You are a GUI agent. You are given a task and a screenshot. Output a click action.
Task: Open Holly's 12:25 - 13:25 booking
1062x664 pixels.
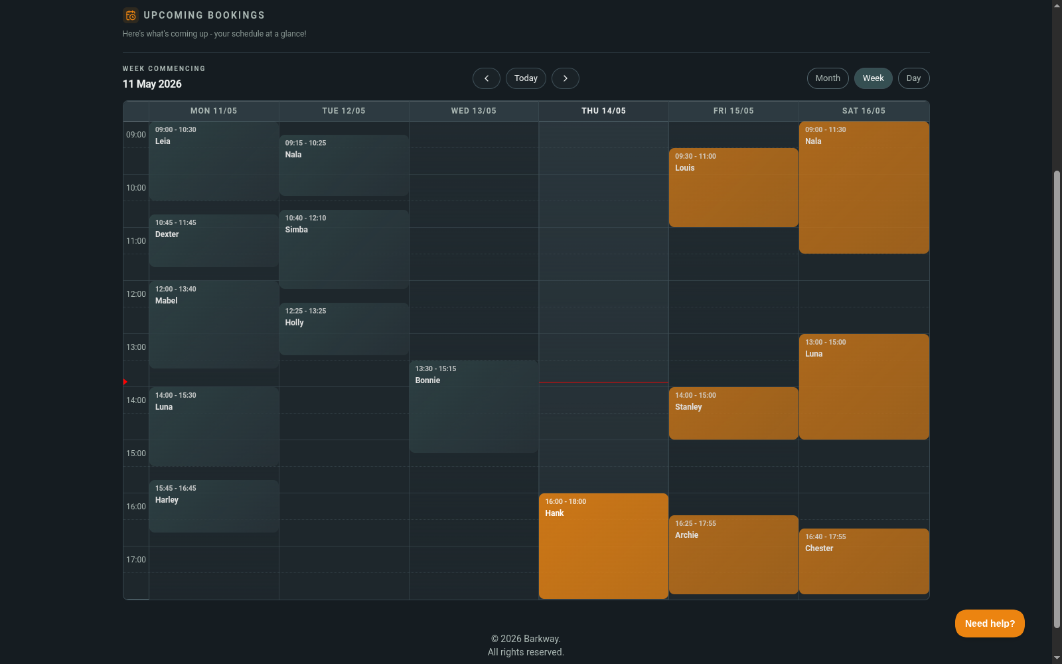pyautogui.click(x=344, y=329)
